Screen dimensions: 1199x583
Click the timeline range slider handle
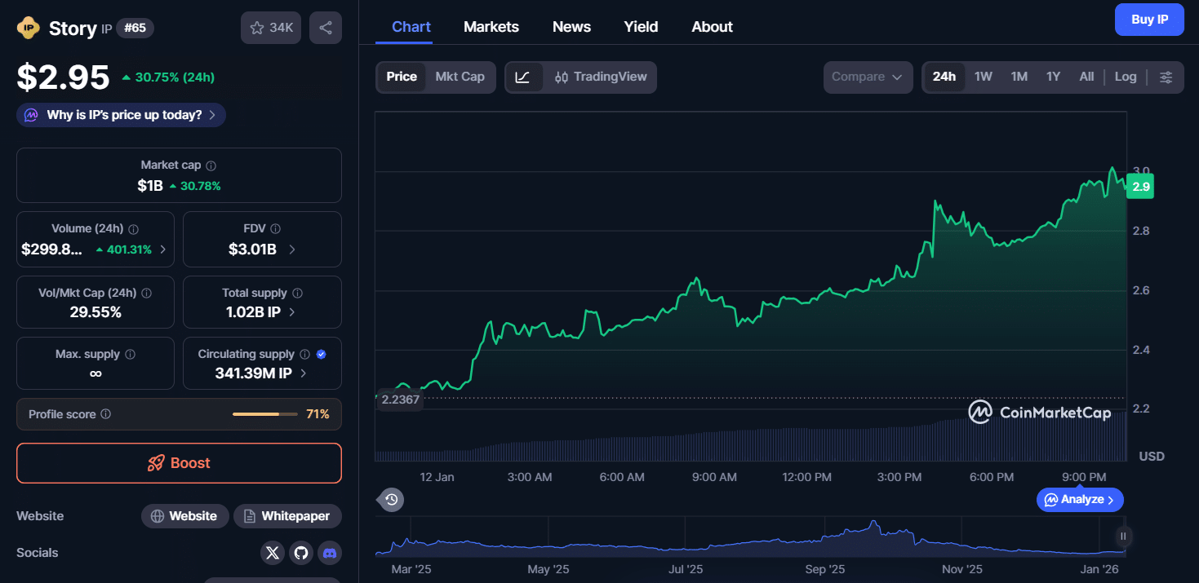(1123, 536)
